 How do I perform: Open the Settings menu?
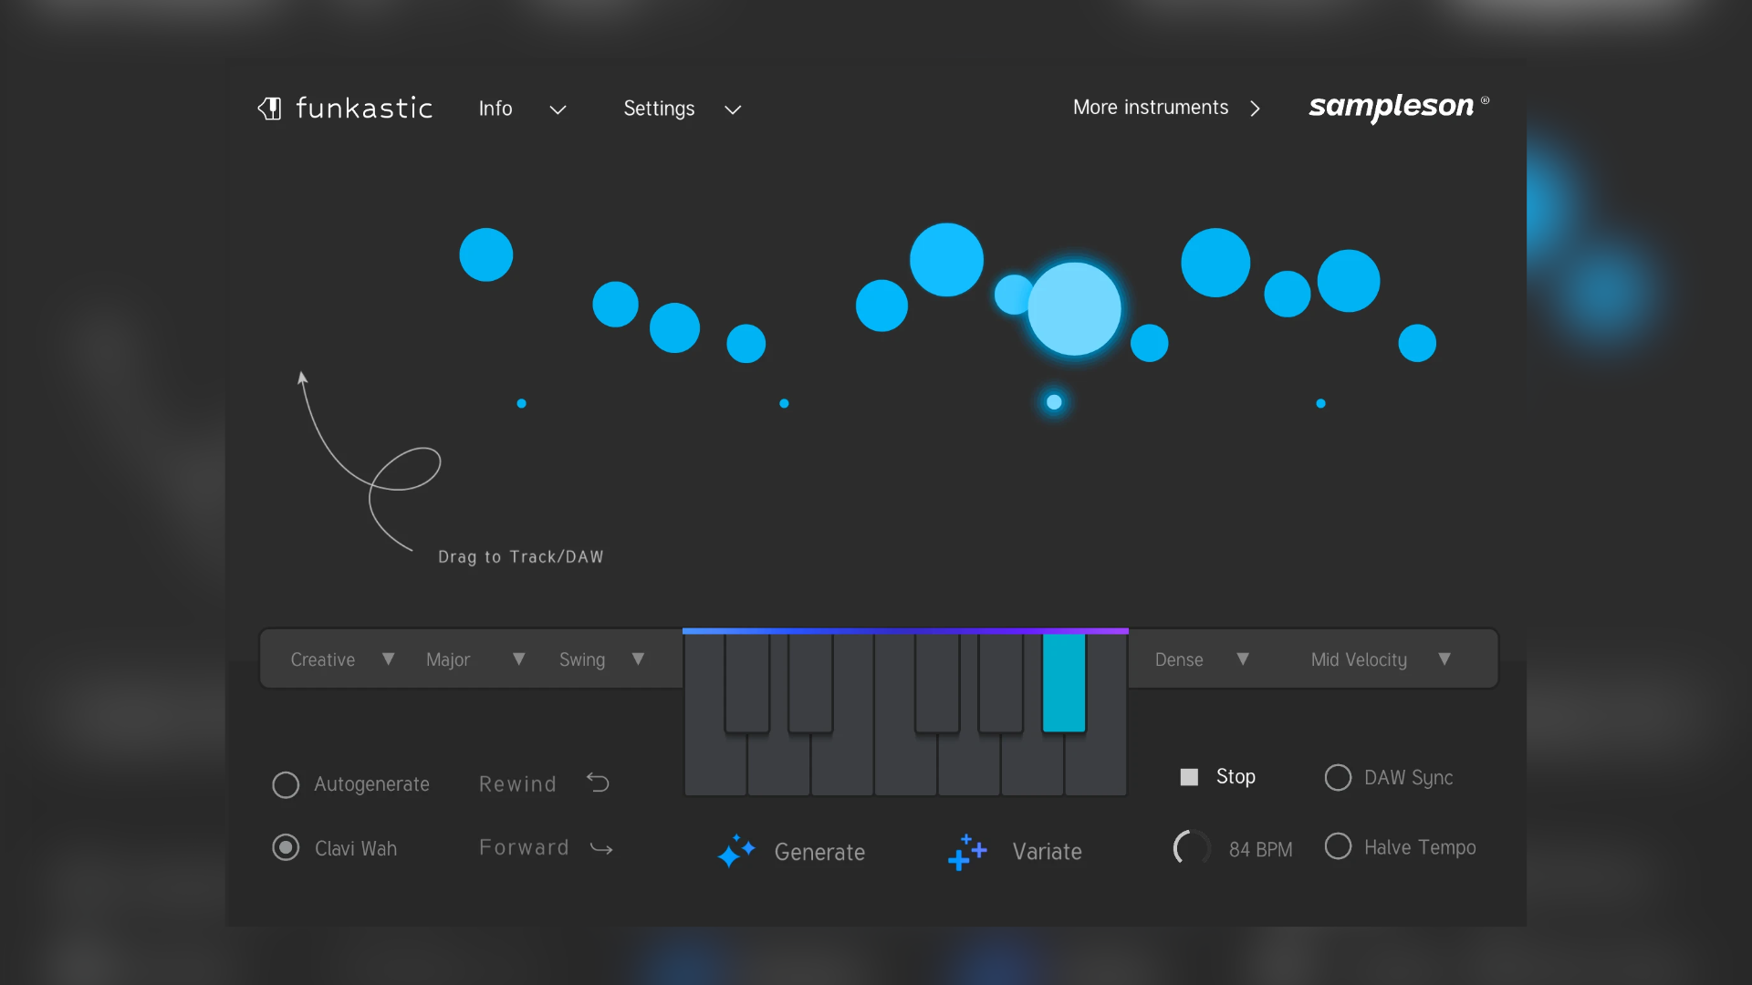[659, 109]
